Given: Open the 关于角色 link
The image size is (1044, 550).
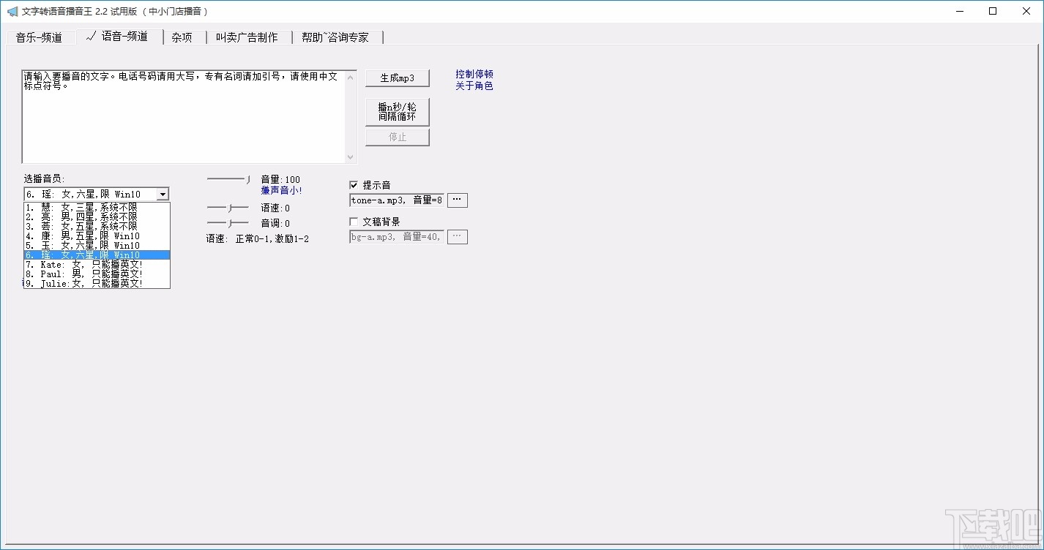Looking at the screenshot, I should tap(473, 85).
